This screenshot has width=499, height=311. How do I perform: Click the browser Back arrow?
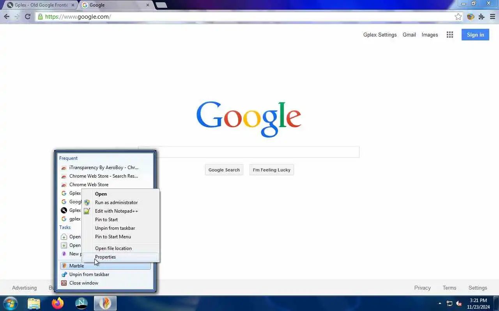tap(7, 16)
